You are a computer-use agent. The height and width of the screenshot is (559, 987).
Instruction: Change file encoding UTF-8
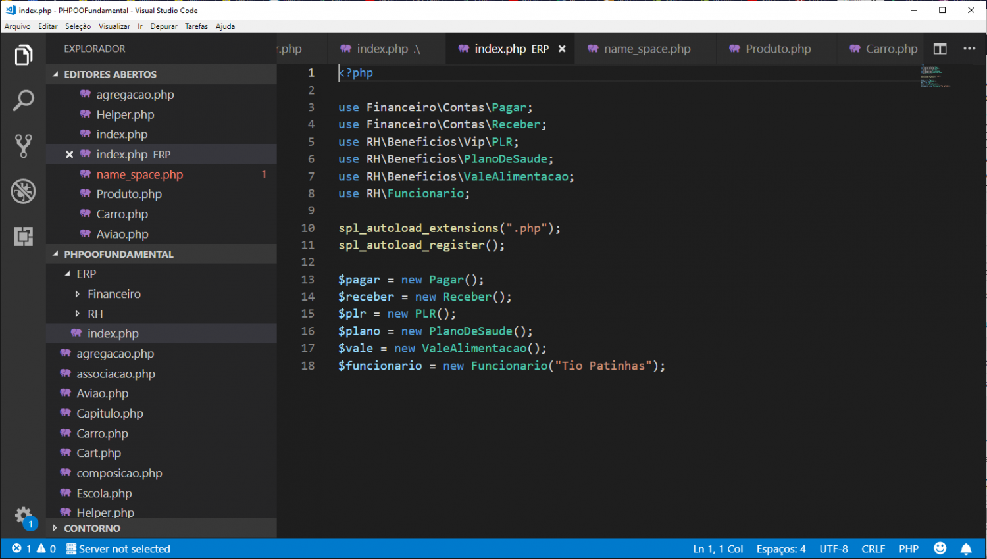(x=834, y=548)
